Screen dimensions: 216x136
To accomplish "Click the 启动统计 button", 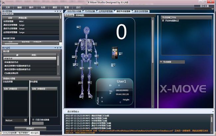I will coord(30,128).
